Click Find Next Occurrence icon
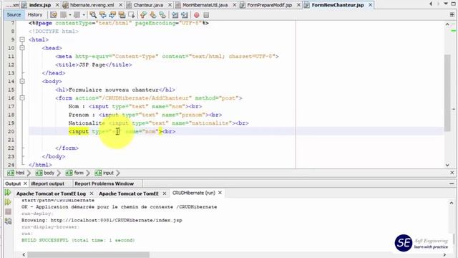 (x=112, y=14)
